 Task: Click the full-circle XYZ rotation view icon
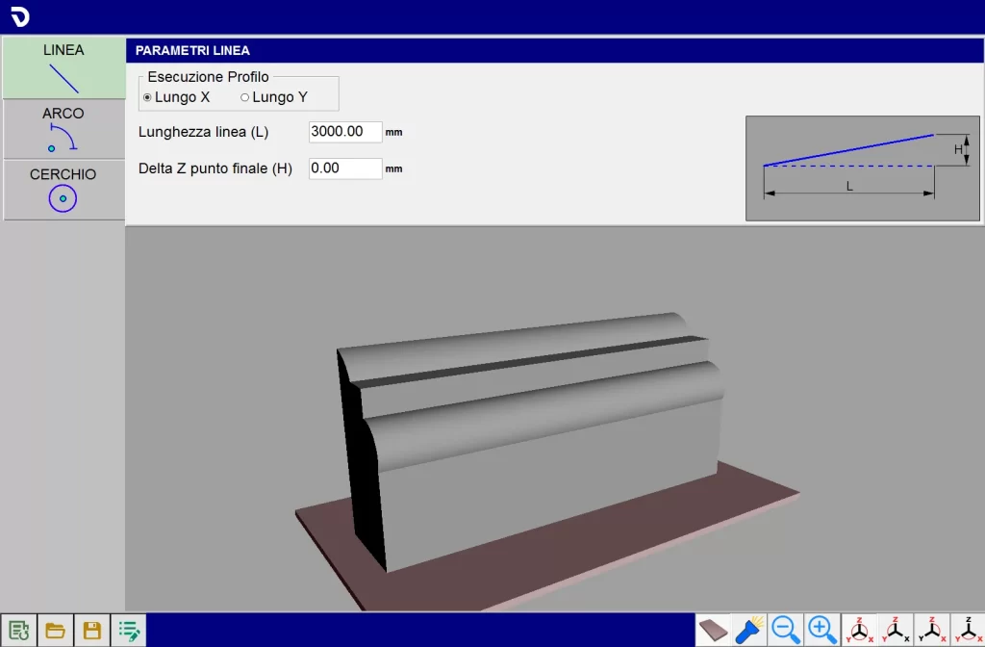pyautogui.click(x=859, y=630)
